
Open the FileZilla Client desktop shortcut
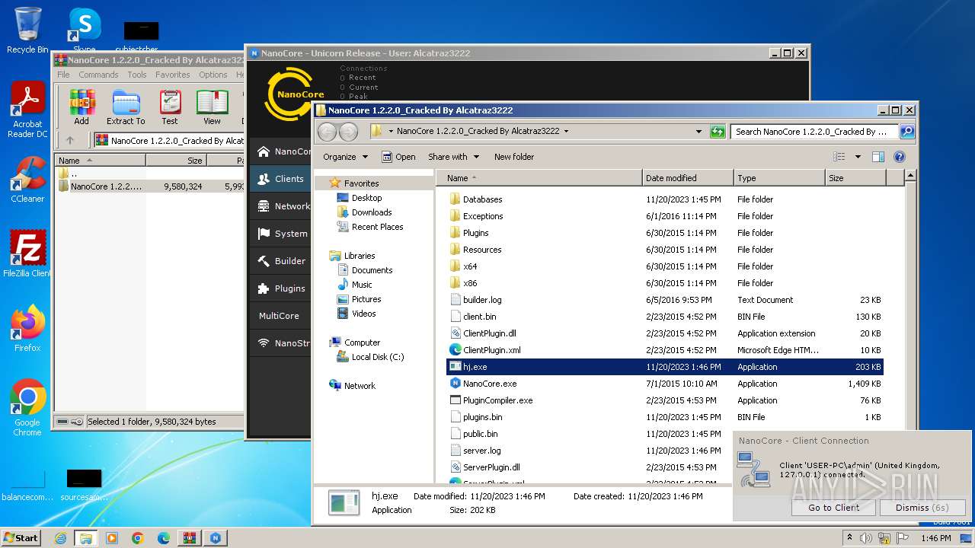[27, 254]
